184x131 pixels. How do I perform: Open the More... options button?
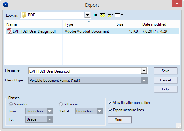[120, 120]
